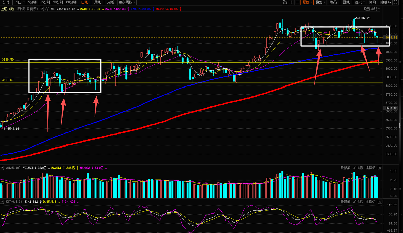This screenshot has width=403, height=233.
Task: Click the MA5:4113.18 value label
Action: click(x=66, y=9)
